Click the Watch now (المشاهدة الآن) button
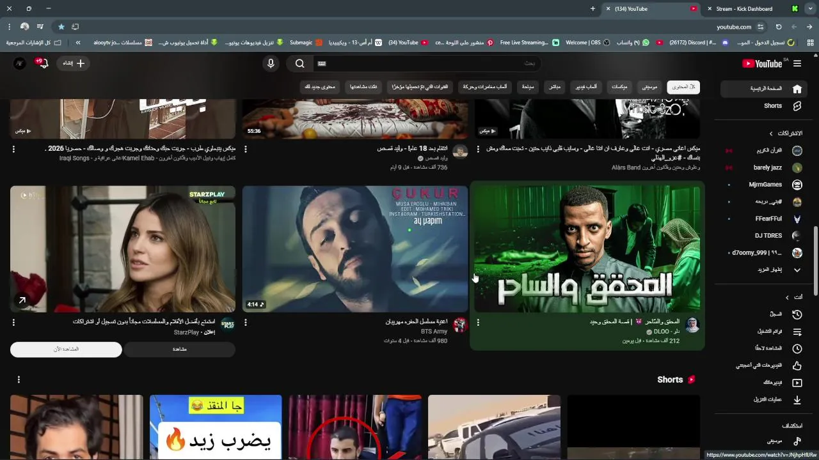Viewport: 819px width, 460px height. click(66, 349)
